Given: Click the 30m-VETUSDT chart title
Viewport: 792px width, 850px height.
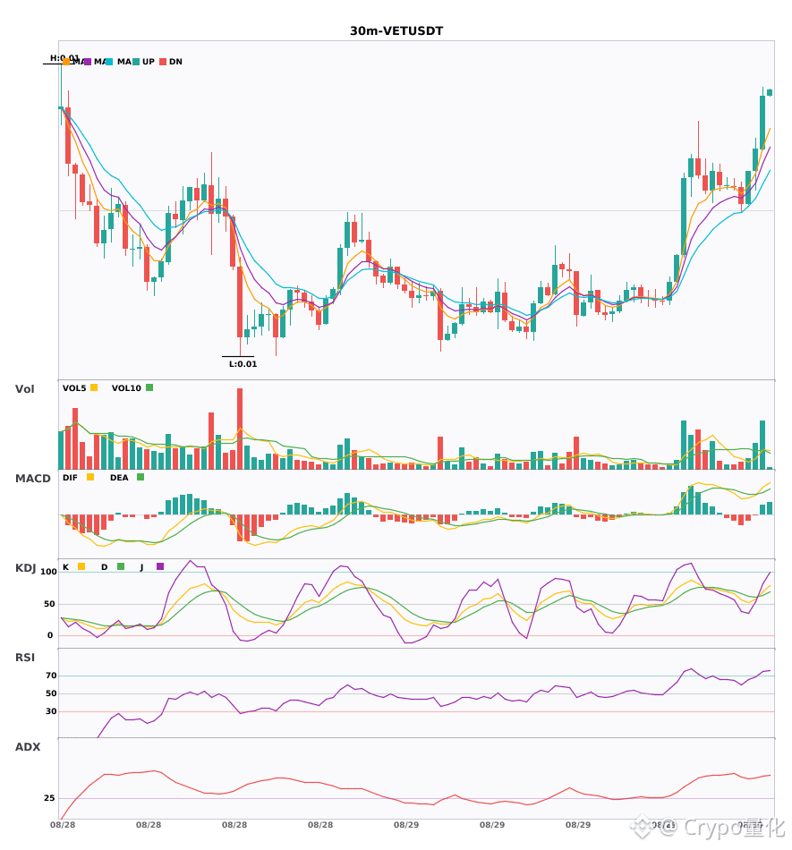Looking at the screenshot, I should click(x=396, y=31).
